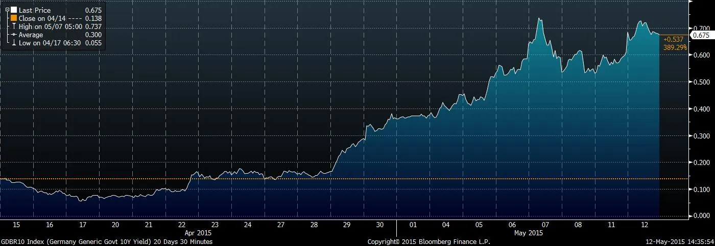Click the 0.055 low value in legend
The height and width of the screenshot is (246, 715).
[x=94, y=43]
